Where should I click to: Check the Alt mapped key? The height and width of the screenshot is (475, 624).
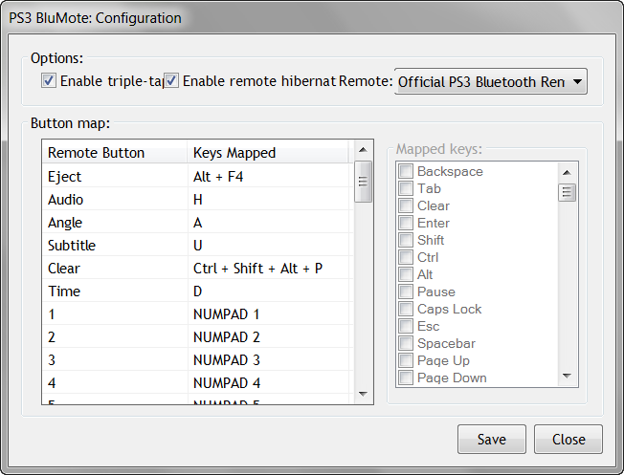pos(406,274)
